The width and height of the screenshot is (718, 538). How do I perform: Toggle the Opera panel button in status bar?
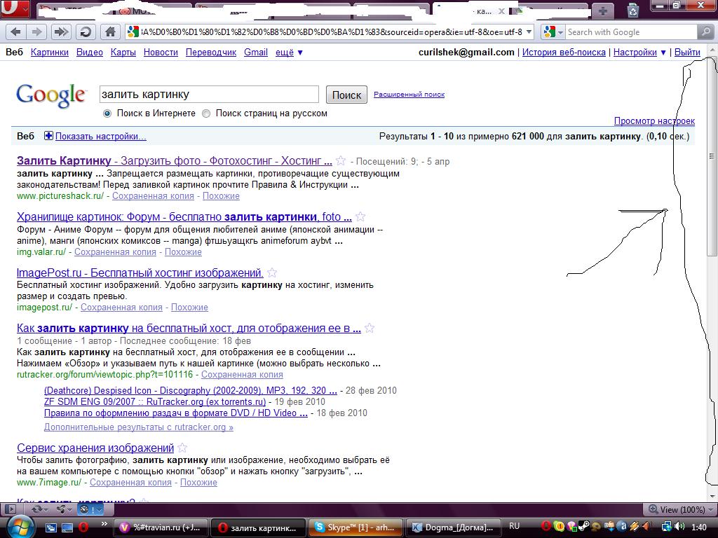(x=10, y=509)
